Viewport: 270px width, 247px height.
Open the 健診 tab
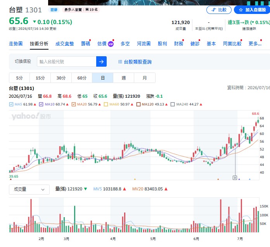pyautogui.click(x=195, y=44)
